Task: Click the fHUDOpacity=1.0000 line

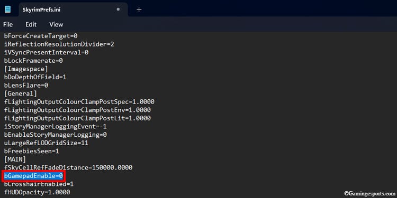Action: [x=37, y=192]
